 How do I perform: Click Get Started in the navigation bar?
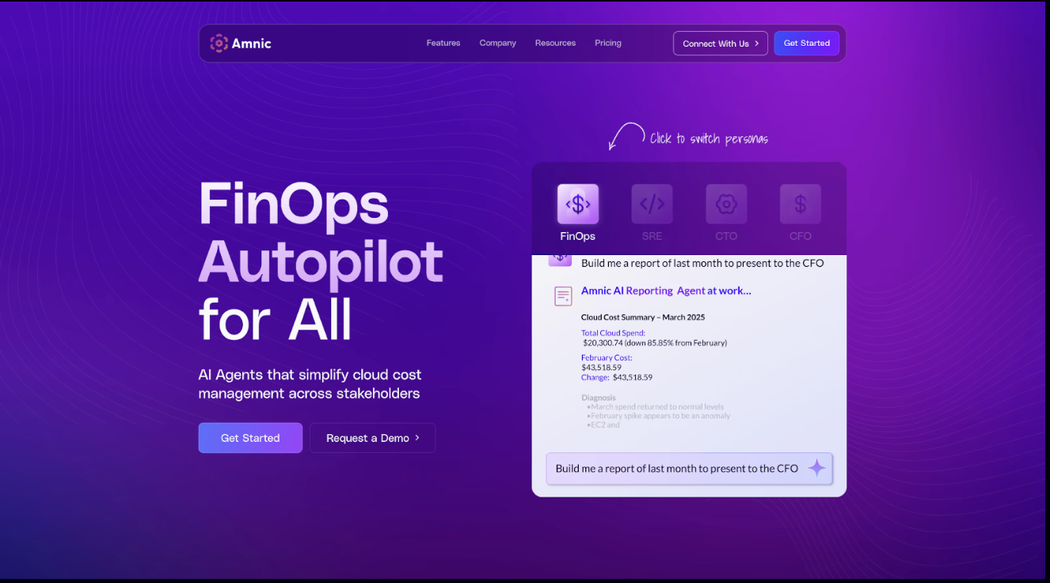(807, 44)
